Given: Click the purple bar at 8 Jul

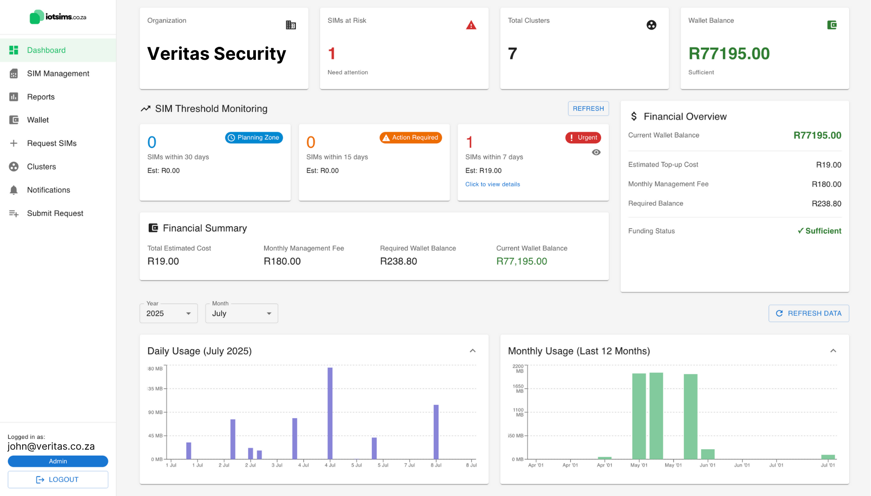Looking at the screenshot, I should (436, 432).
